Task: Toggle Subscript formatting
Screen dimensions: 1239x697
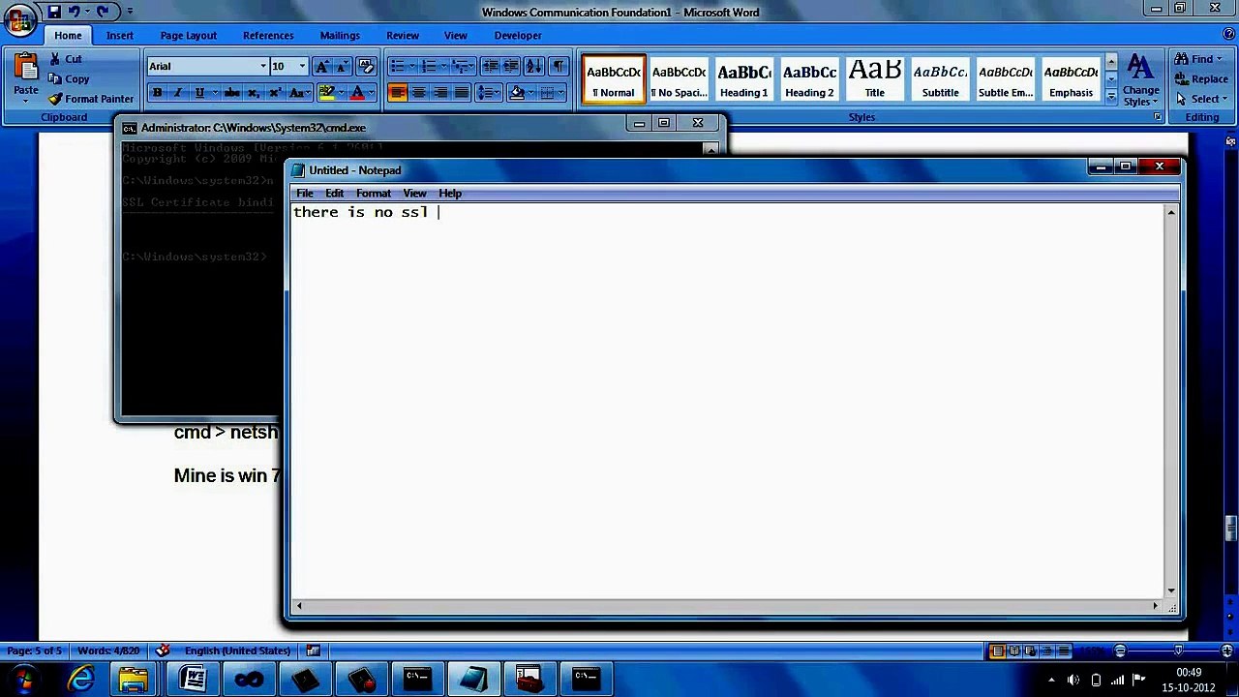Action: click(x=253, y=93)
